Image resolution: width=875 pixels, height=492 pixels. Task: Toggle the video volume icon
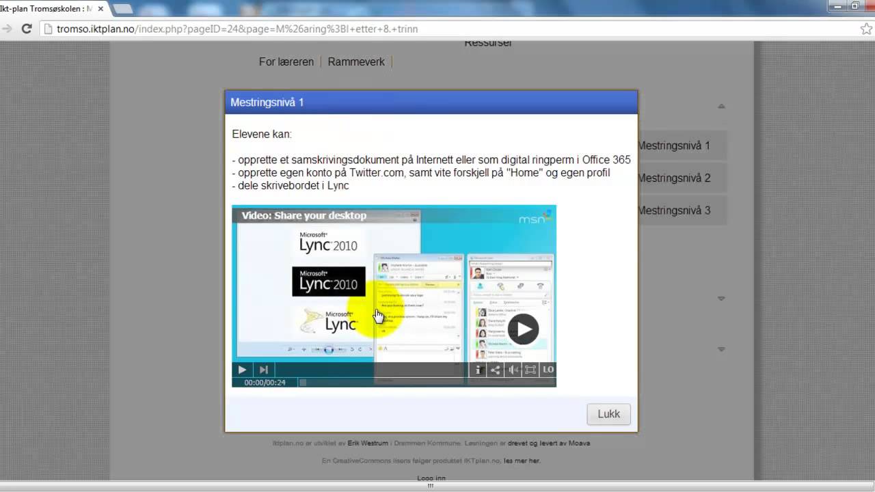click(x=513, y=370)
